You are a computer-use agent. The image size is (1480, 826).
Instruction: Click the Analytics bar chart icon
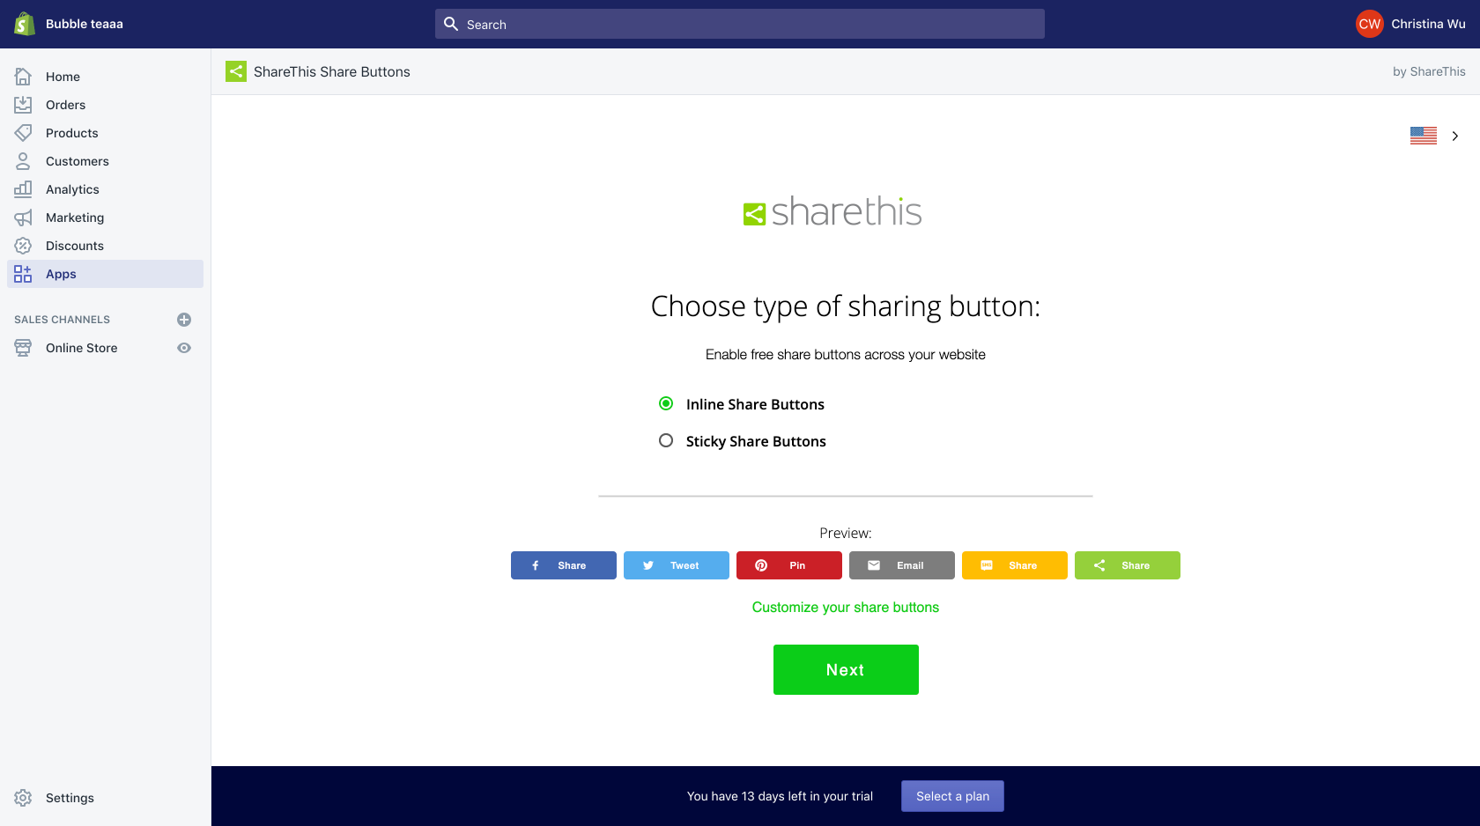(23, 189)
